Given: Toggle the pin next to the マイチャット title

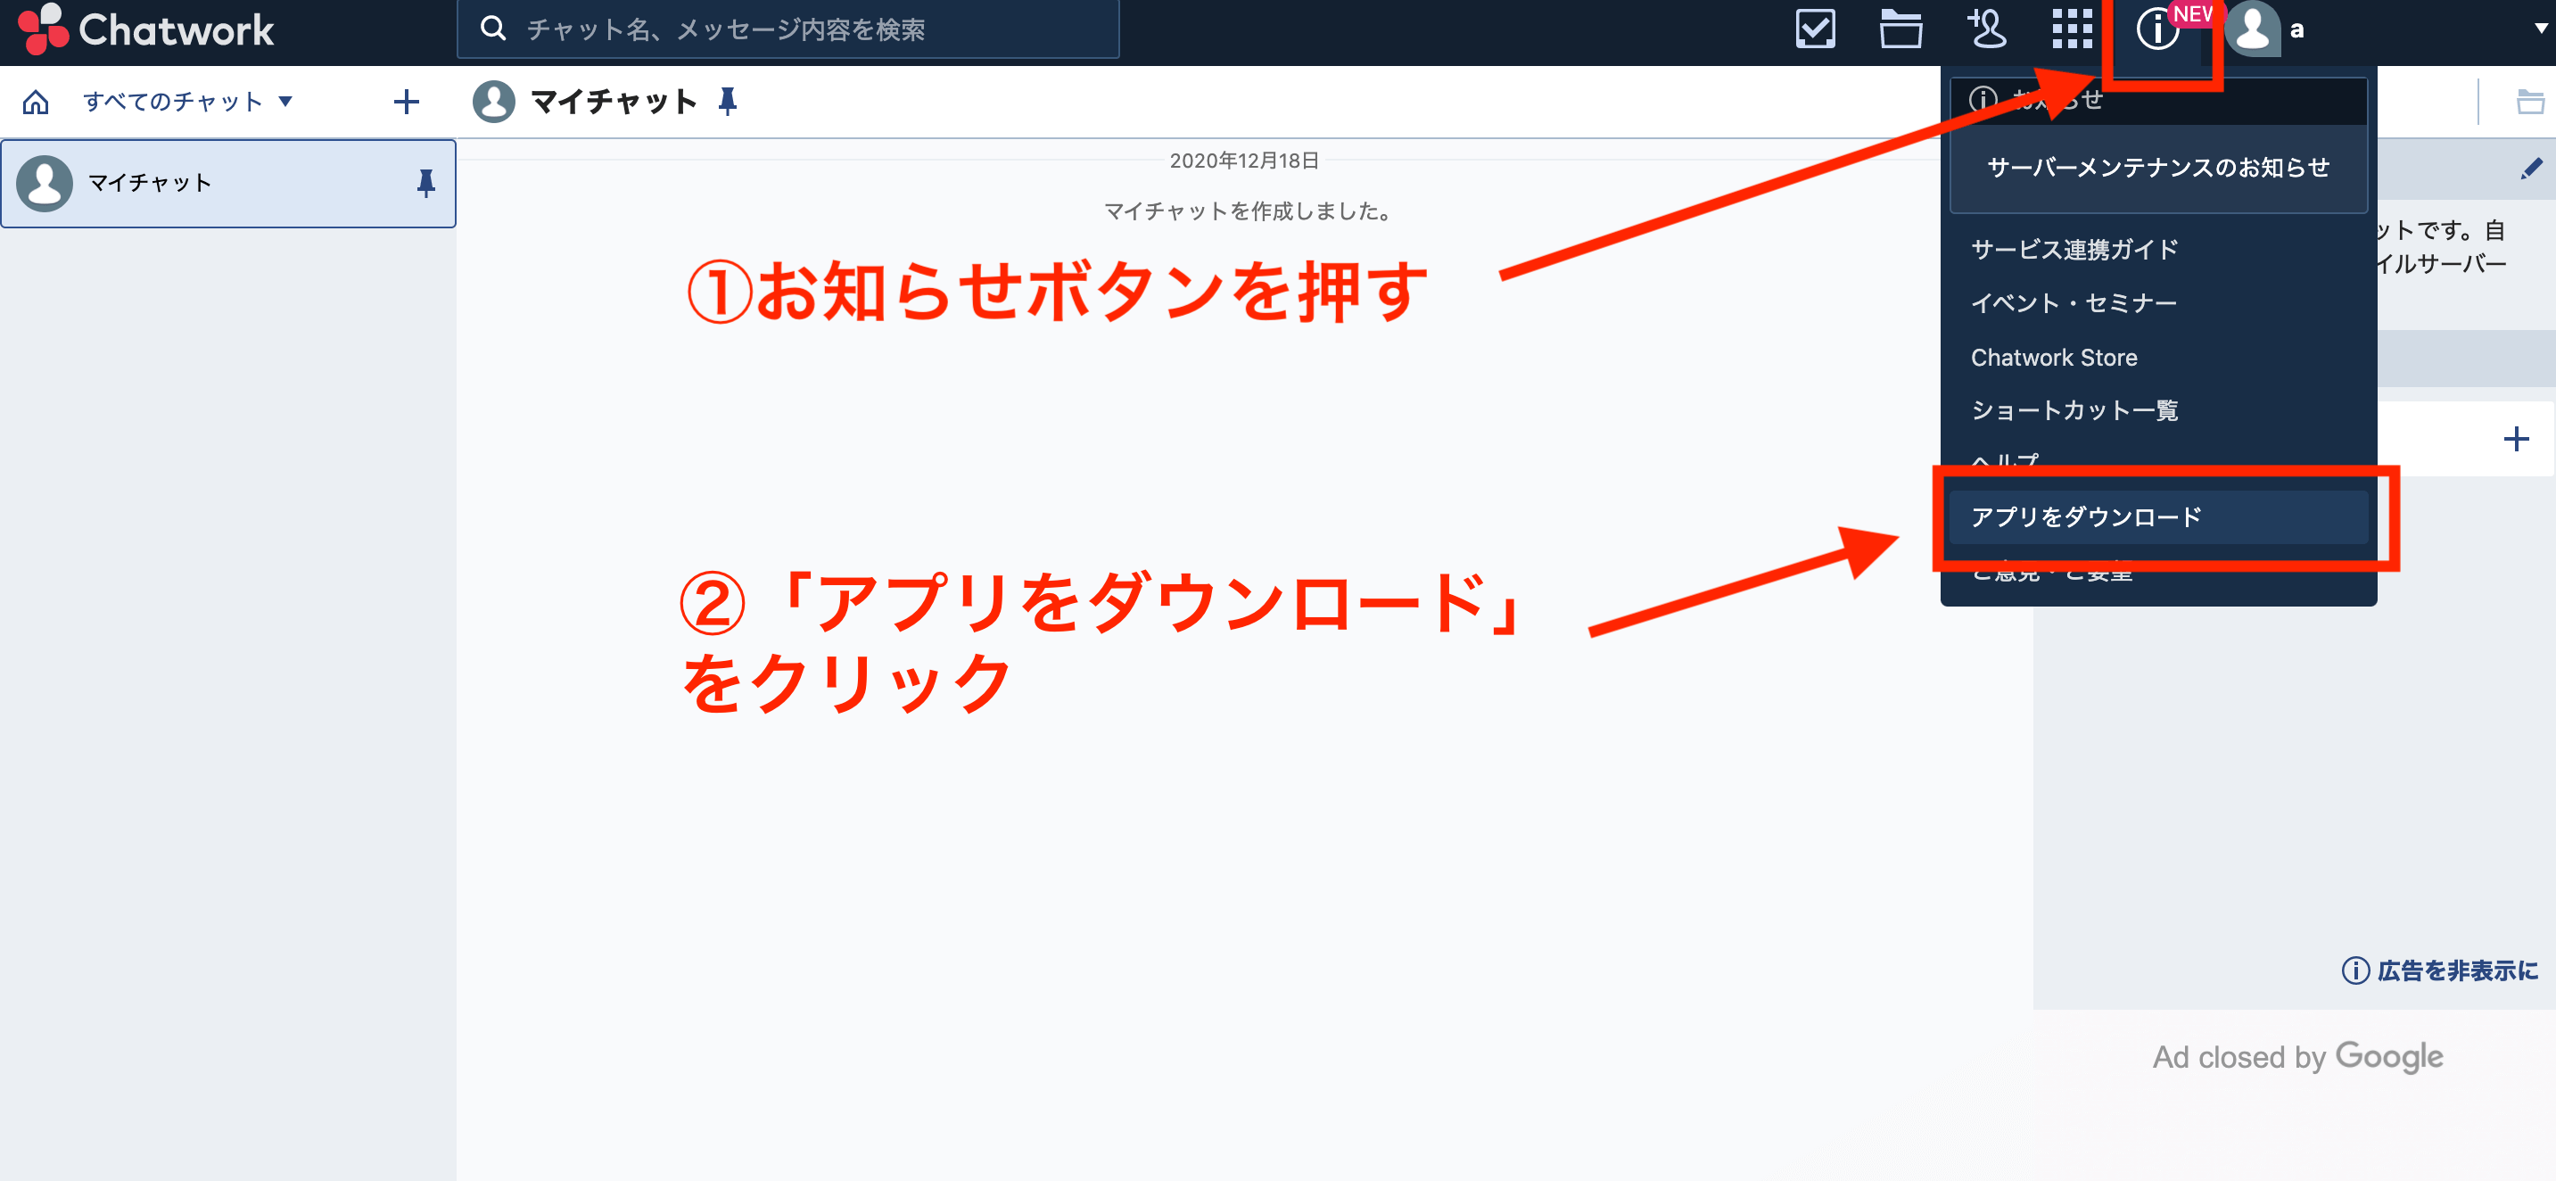Looking at the screenshot, I should click(x=728, y=101).
